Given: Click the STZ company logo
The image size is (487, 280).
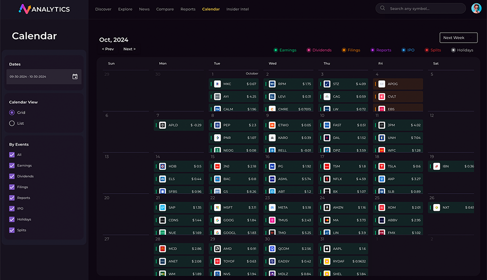Looking at the screenshot, I should (327, 84).
